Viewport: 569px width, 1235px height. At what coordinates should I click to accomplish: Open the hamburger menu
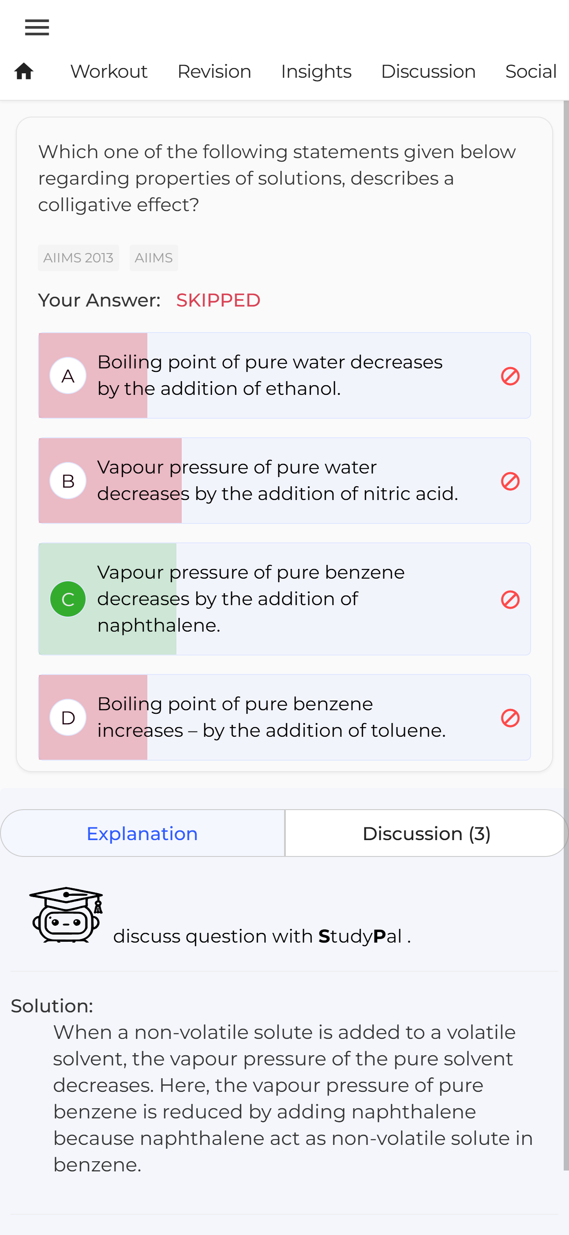[x=37, y=27]
